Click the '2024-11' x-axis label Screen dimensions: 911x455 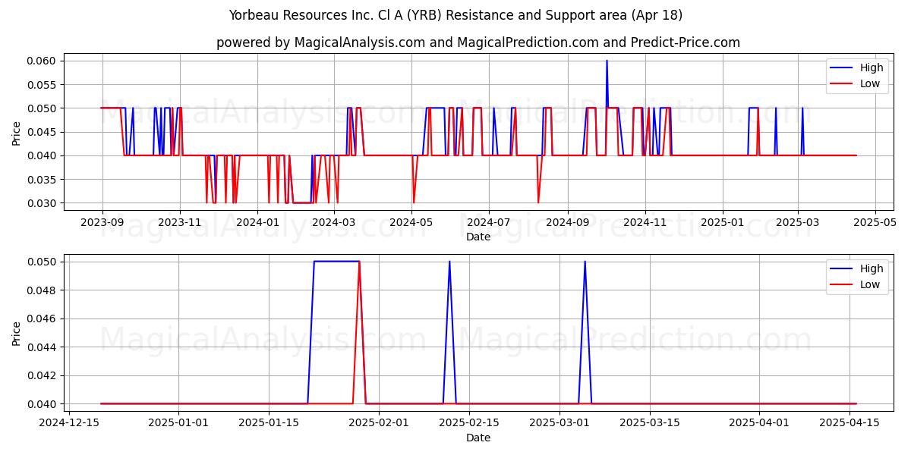pos(645,223)
